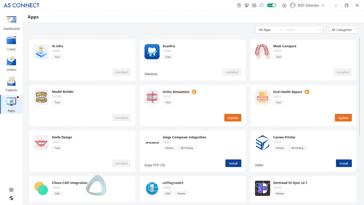This screenshot has height=205, width=364.
Task: Click the home icon in title bar
Action: pyautogui.click(x=284, y=5)
